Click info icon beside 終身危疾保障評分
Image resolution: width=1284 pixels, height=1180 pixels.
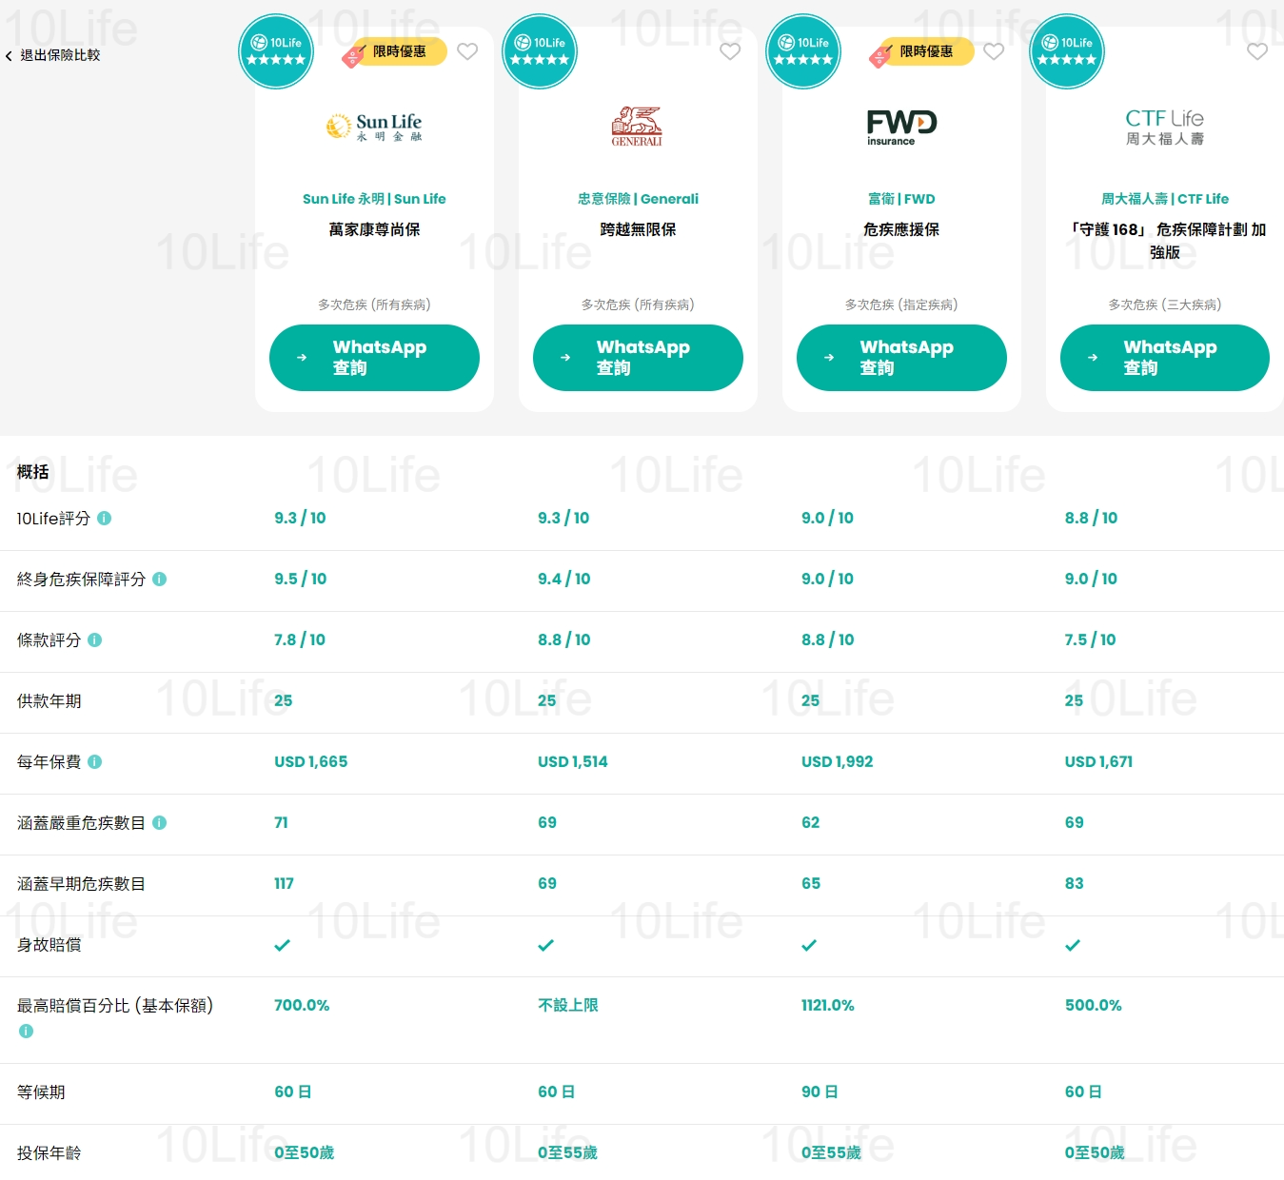pyautogui.click(x=160, y=580)
